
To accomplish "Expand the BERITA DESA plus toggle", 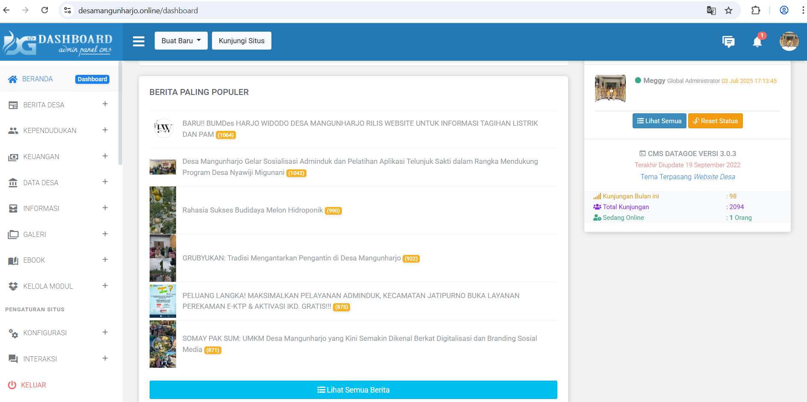I will point(105,104).
